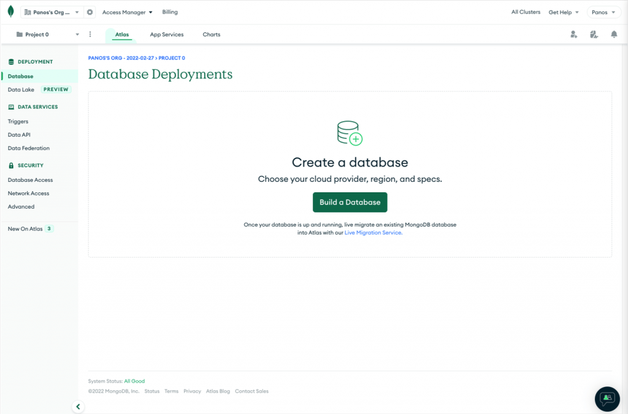Open the Contact Sales footer link
Viewport: 628px width, 414px height.
pyautogui.click(x=251, y=391)
